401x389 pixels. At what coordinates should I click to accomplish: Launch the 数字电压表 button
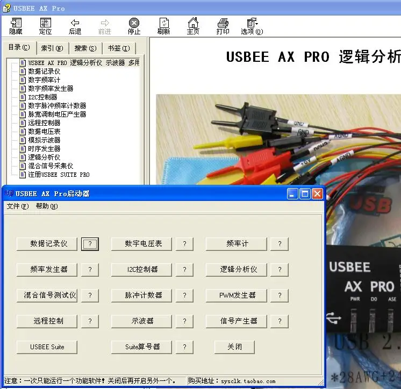[141, 244]
